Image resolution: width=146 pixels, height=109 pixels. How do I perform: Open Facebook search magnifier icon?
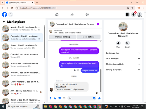click(11, 15)
